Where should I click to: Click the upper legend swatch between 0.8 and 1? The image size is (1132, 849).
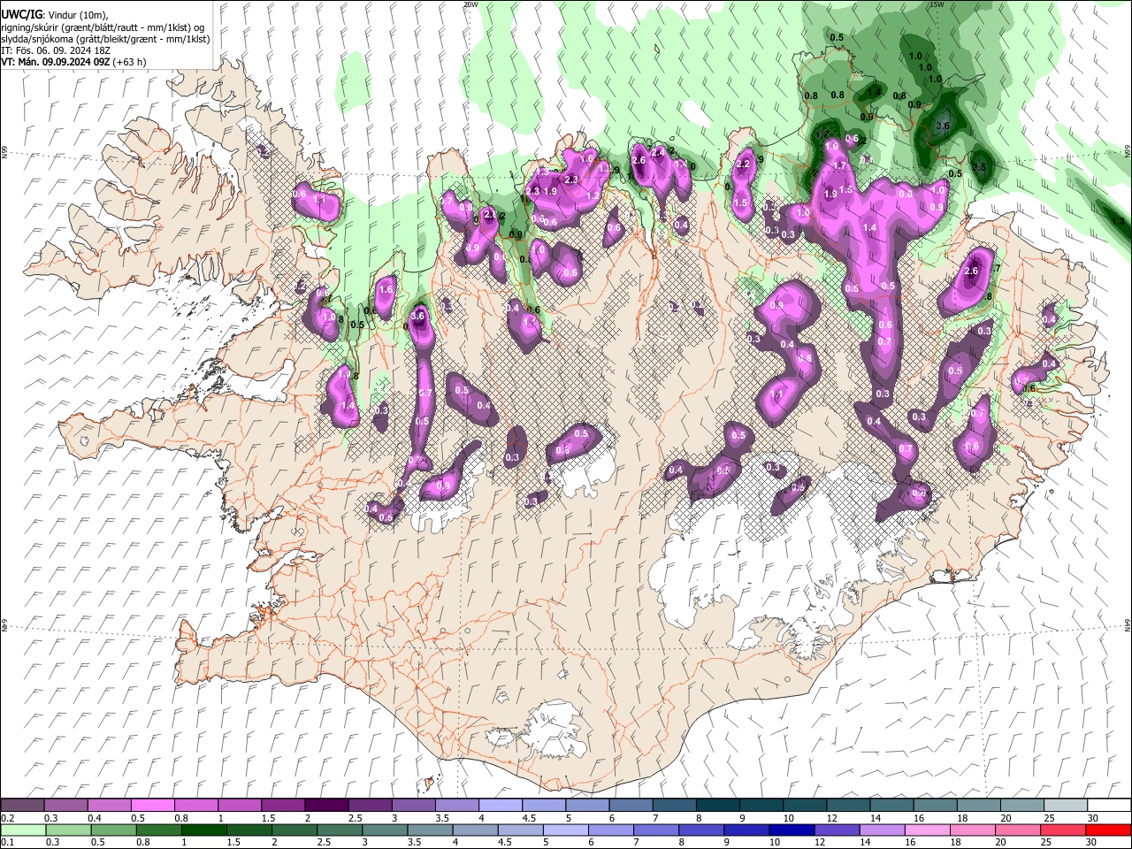pyautogui.click(x=196, y=805)
